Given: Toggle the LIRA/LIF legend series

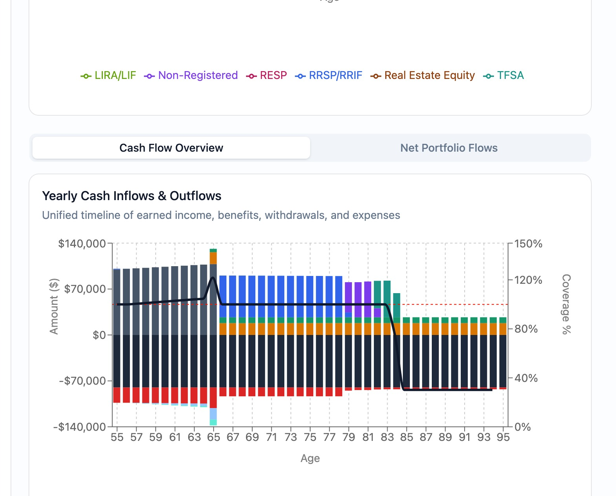Looking at the screenshot, I should (x=108, y=75).
